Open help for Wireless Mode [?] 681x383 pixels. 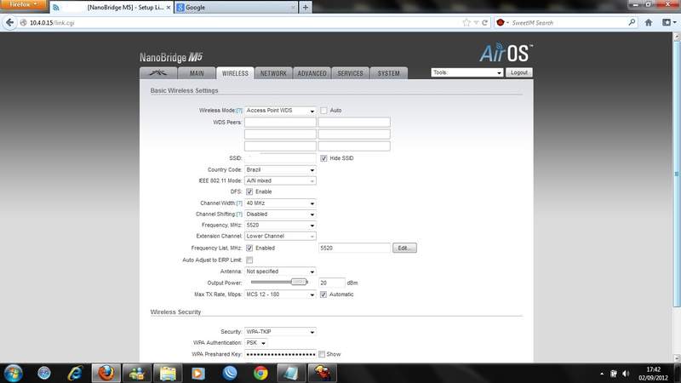(x=239, y=111)
